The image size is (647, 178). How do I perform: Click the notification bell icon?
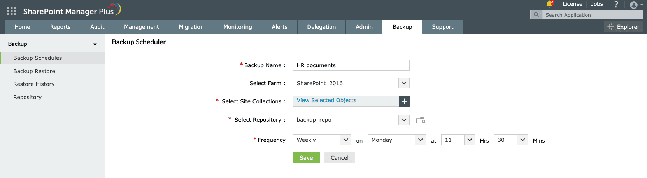point(549,4)
